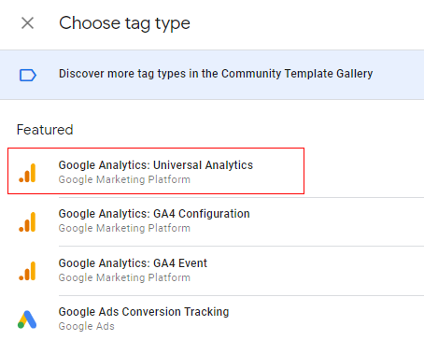Select Google Analytics: Universal Analytics title
424x340 pixels.
click(x=156, y=165)
